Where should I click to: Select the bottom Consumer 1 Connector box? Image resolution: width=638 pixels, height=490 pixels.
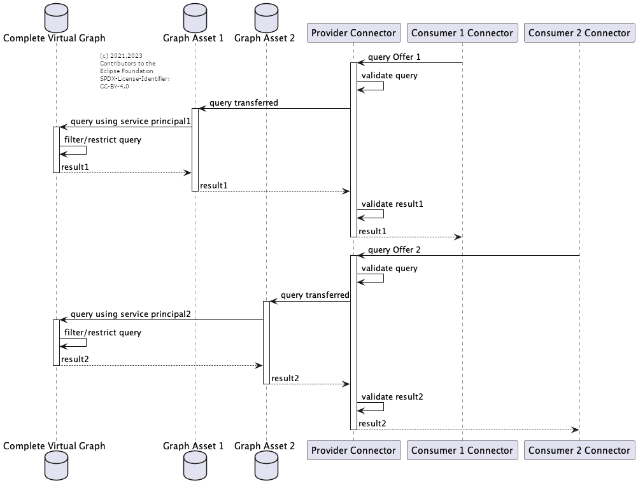point(462,451)
